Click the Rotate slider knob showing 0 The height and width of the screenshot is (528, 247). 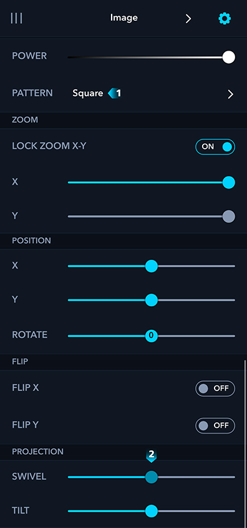click(x=151, y=336)
